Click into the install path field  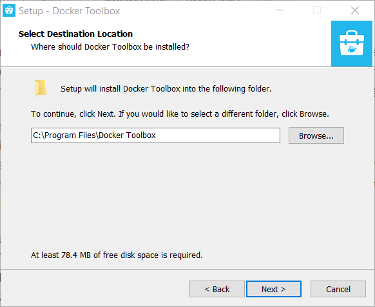click(155, 135)
